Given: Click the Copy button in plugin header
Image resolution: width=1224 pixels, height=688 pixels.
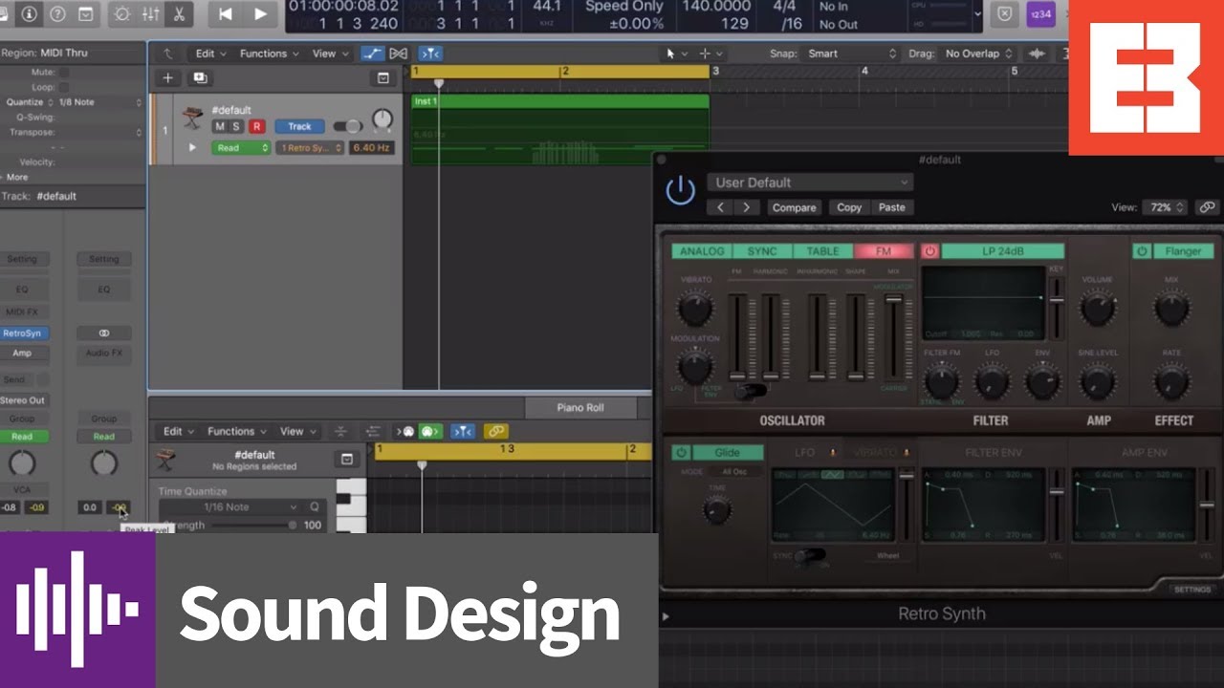Looking at the screenshot, I should [849, 207].
